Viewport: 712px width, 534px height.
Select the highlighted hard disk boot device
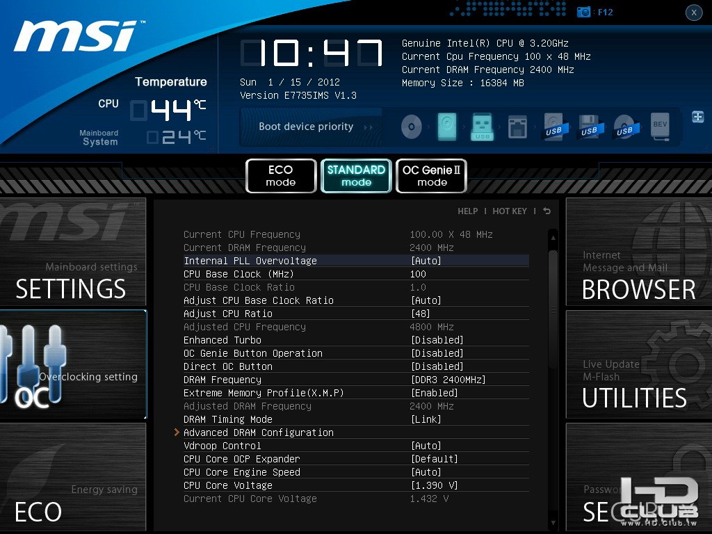point(447,127)
